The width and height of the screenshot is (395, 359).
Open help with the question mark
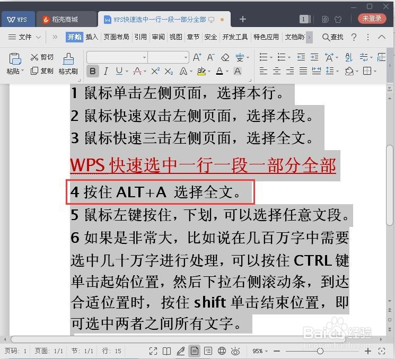tap(354, 37)
